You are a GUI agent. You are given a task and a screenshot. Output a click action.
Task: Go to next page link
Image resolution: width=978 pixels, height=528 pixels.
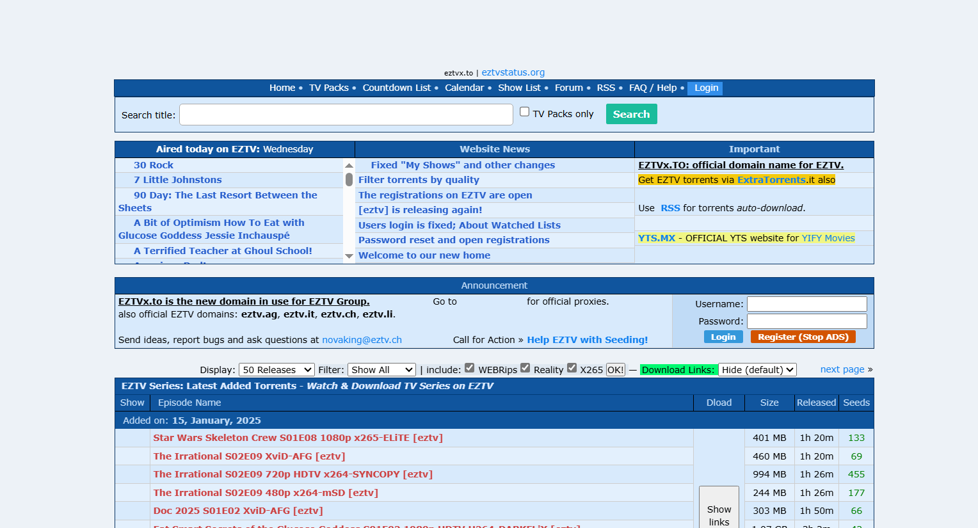(842, 369)
